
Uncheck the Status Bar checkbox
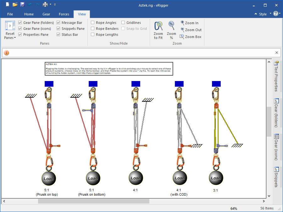coord(58,35)
